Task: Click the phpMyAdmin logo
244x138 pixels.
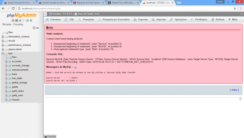Action: tap(21, 15)
